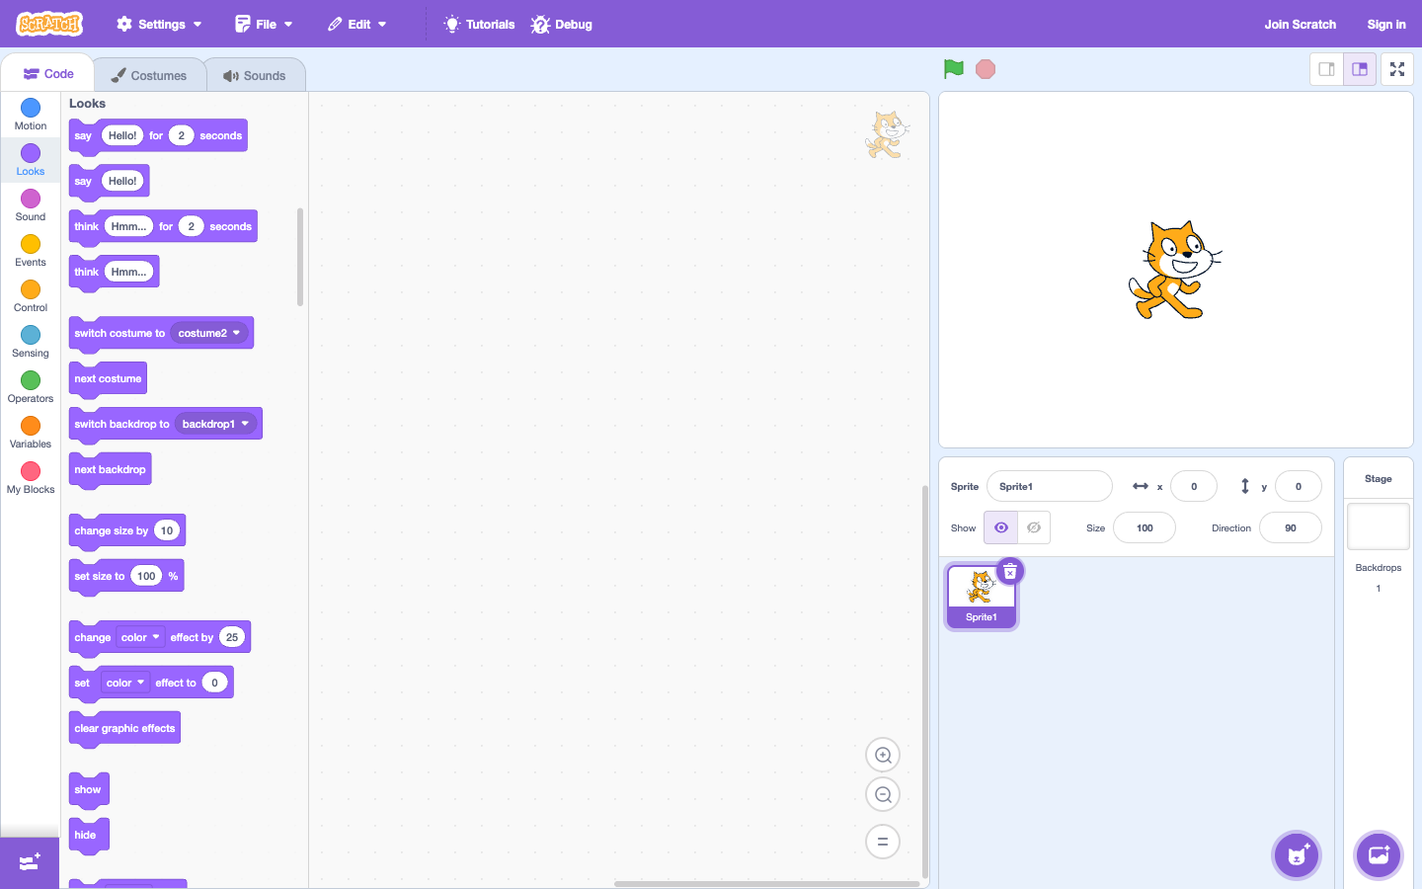Click the Scratch logo
The width and height of the screenshot is (1422, 889).
(49, 24)
